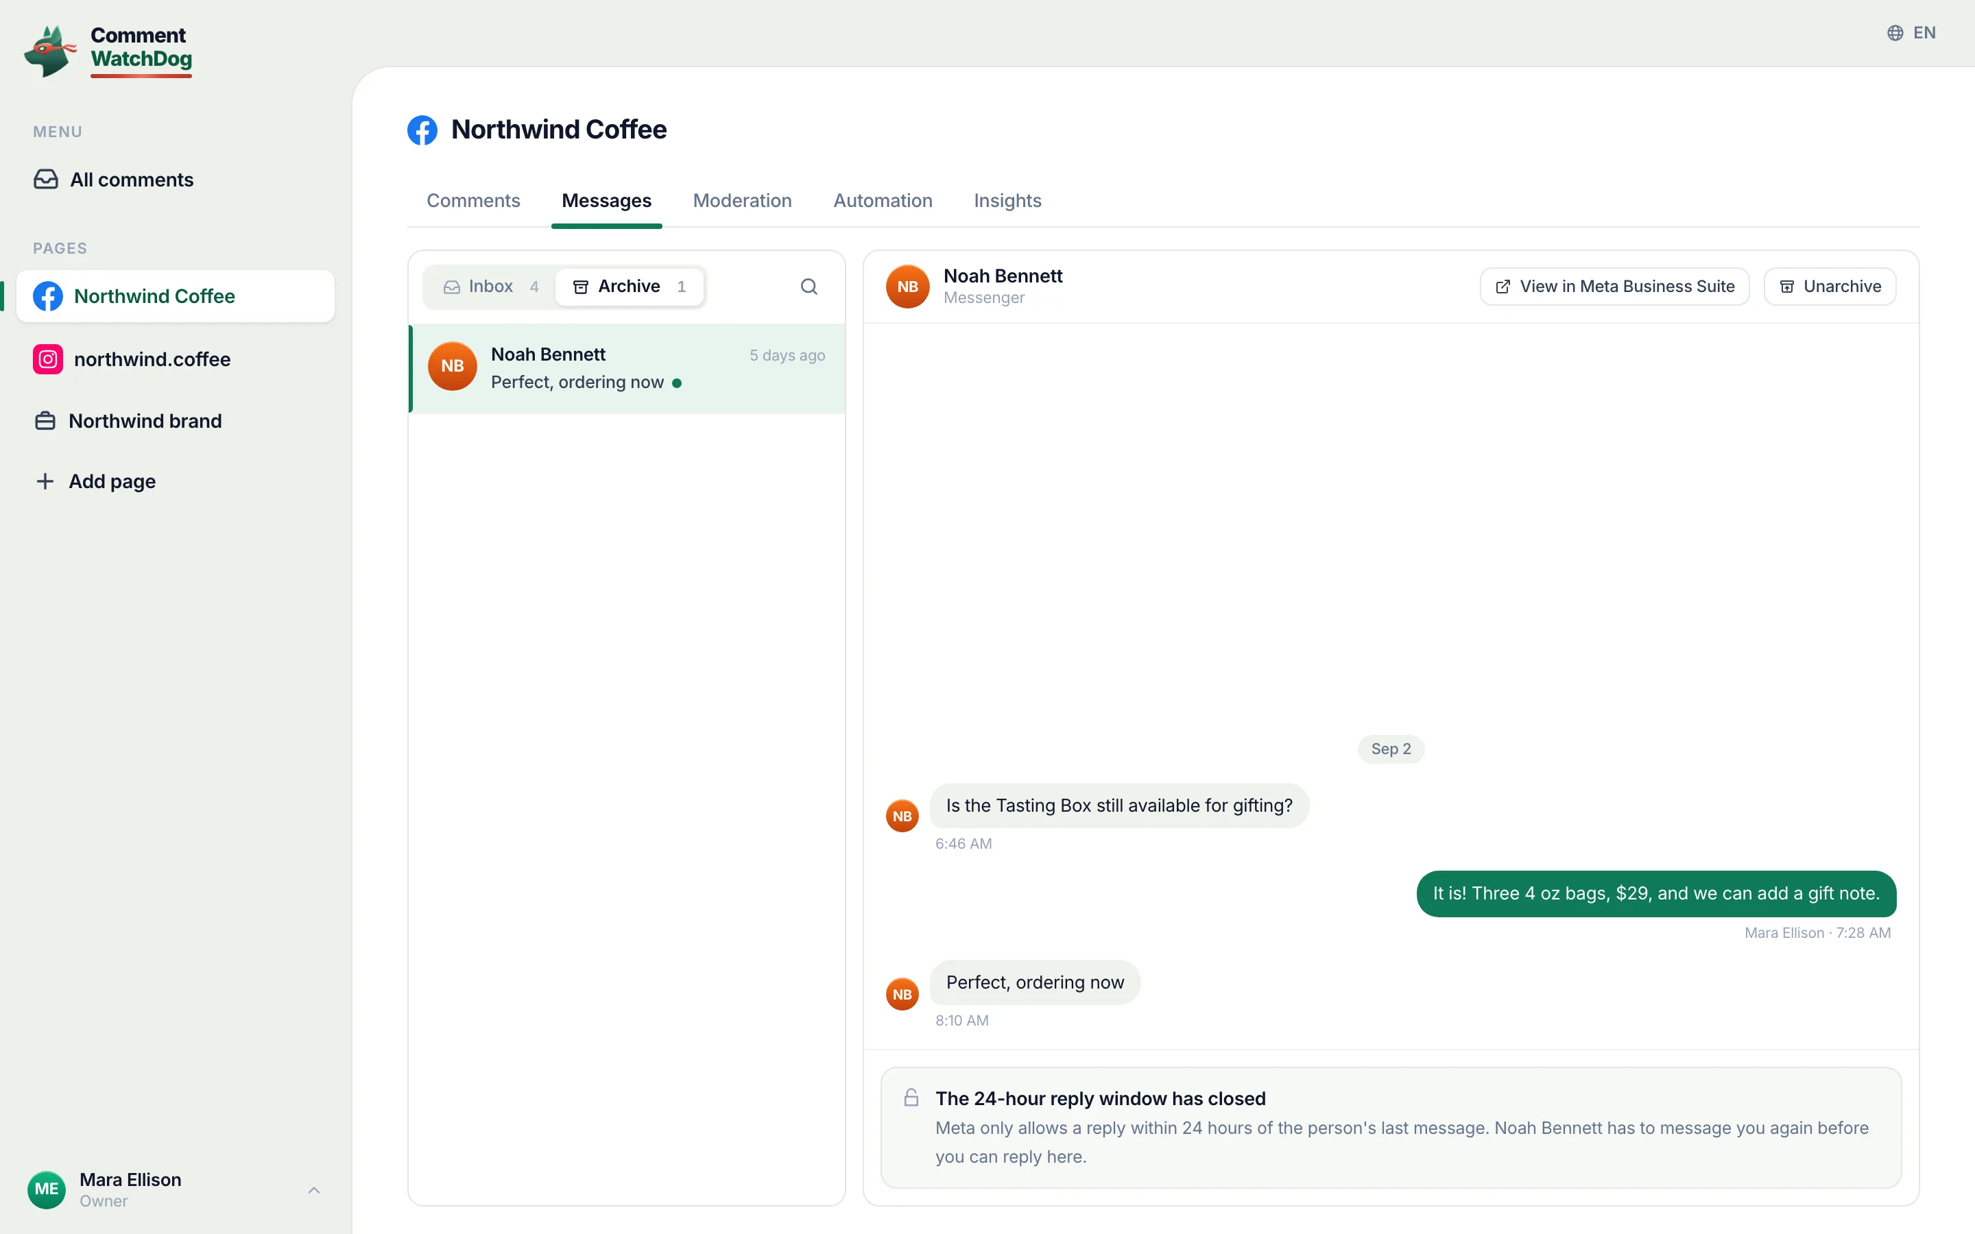Expand the Mara Ellison account menu chevron
The image size is (1975, 1234).
[314, 1190]
